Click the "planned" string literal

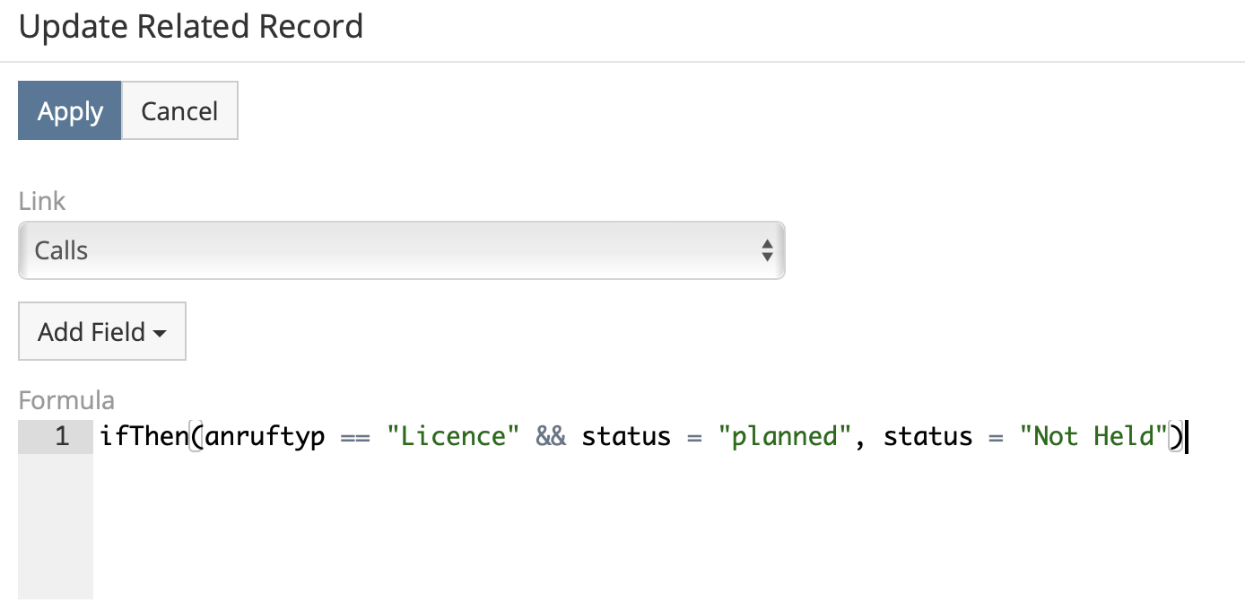click(785, 436)
